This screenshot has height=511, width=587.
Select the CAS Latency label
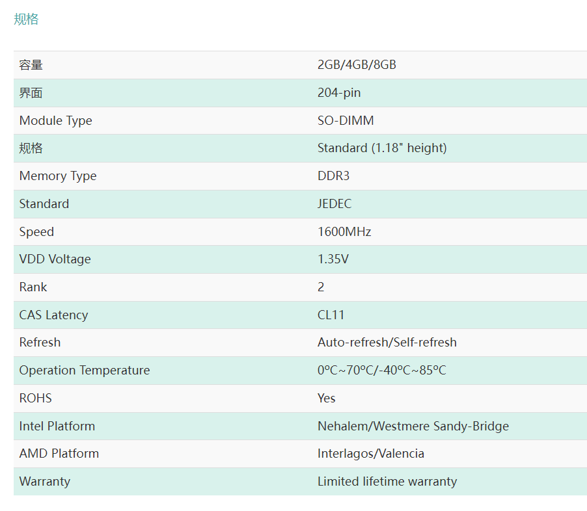(53, 315)
